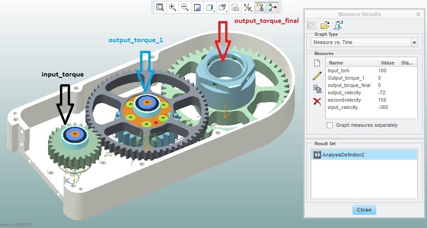Click the load result set folder icon
Image resolution: width=427 pixels, height=228 pixels.
tap(325, 25)
